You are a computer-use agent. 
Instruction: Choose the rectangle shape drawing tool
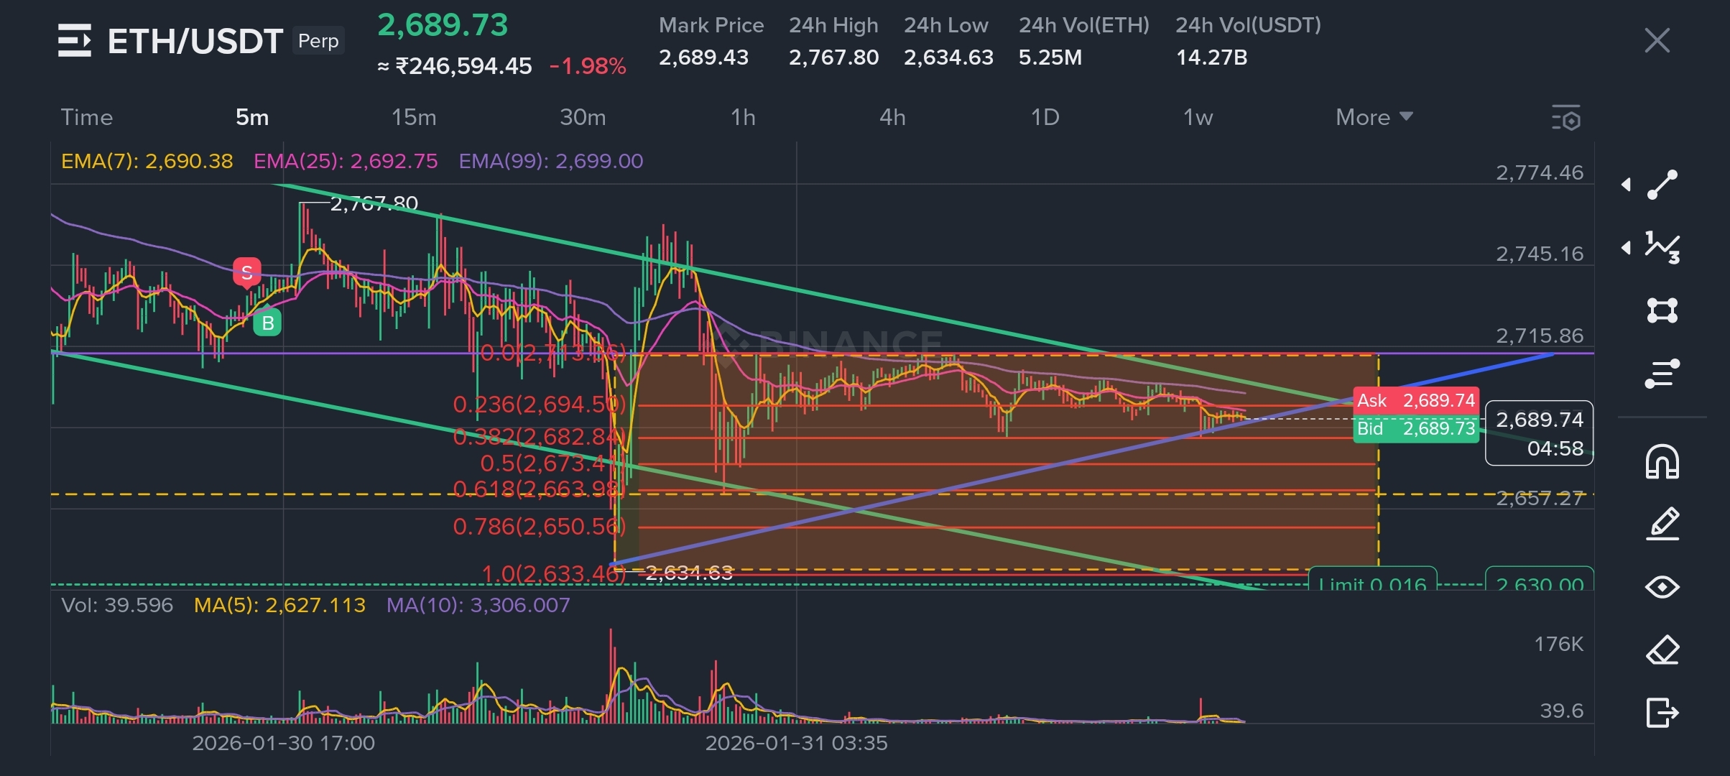(x=1662, y=310)
